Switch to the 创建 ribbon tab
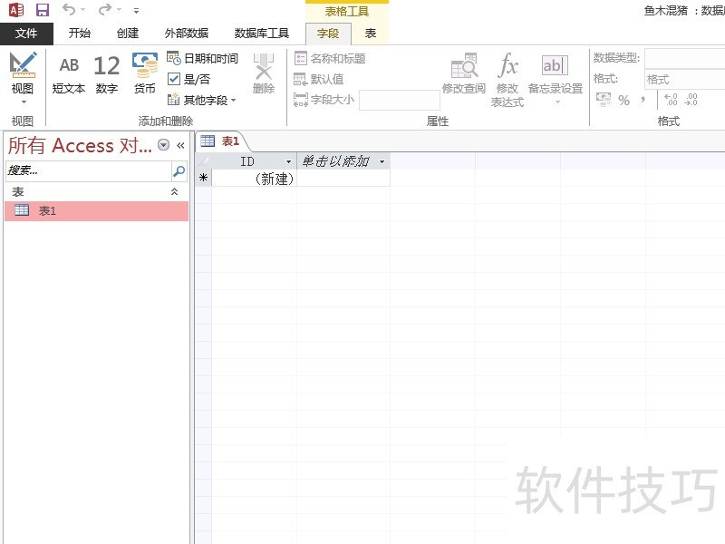Screen dimensions: 725x544 tap(128, 34)
